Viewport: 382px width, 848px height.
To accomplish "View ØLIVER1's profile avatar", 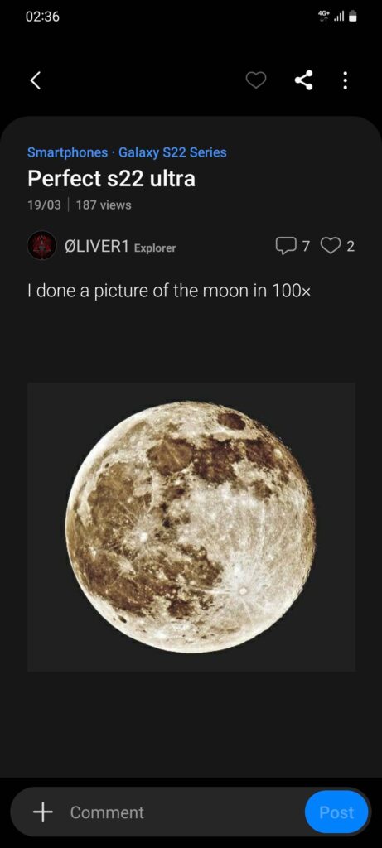I will point(41,245).
